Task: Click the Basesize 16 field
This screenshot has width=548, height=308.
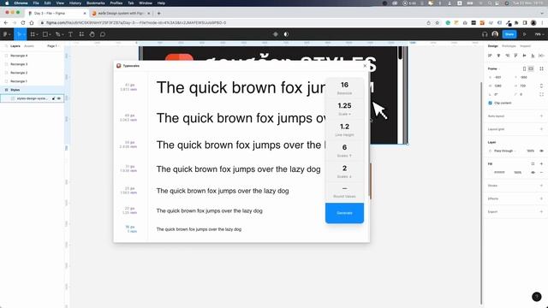Action: [x=344, y=87]
